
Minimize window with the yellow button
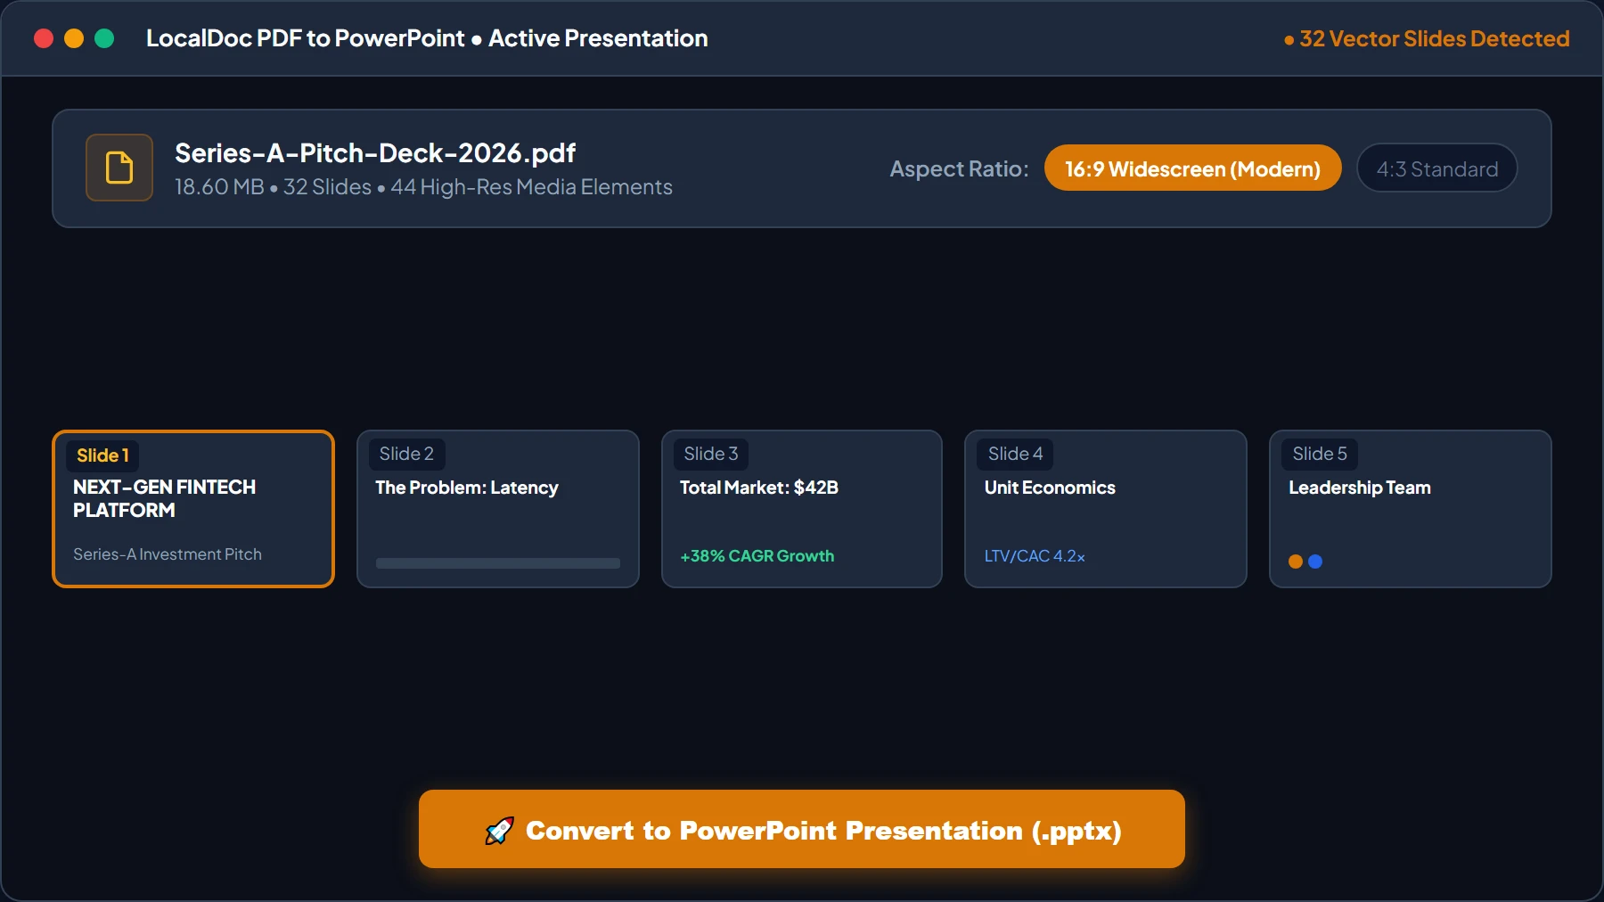pos(74,38)
